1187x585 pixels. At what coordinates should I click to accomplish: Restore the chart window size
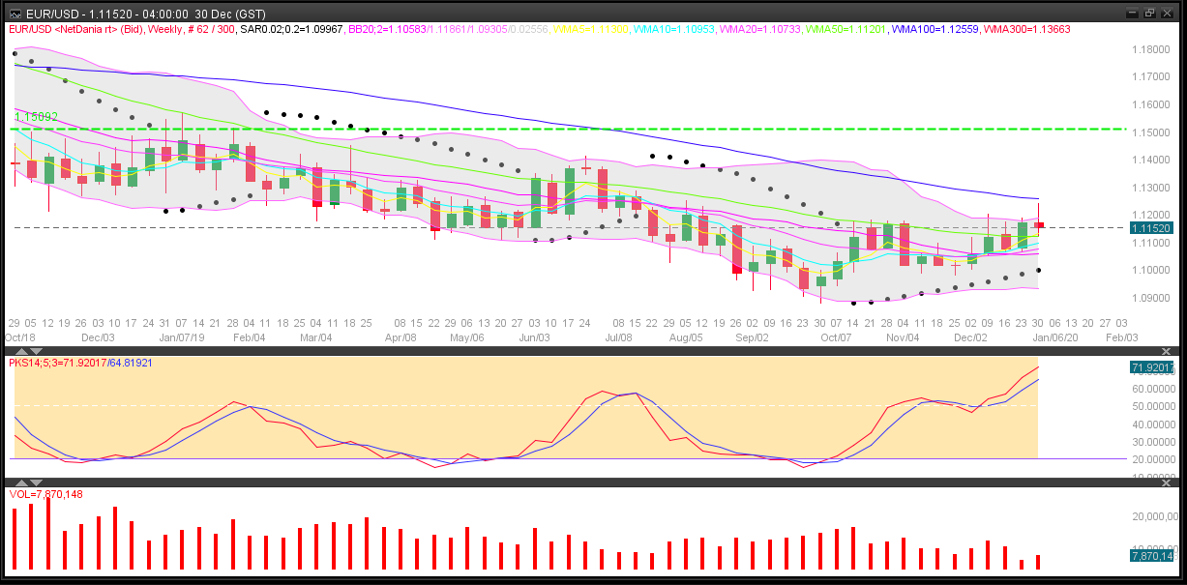click(1149, 14)
